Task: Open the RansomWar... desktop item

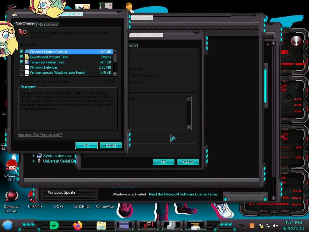Action: pyautogui.click(x=106, y=207)
